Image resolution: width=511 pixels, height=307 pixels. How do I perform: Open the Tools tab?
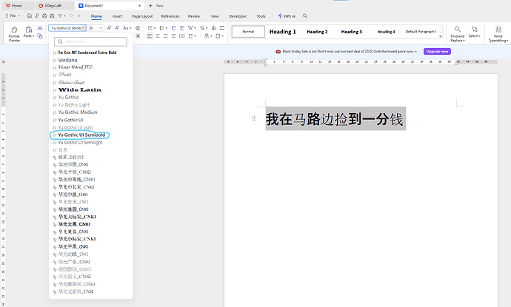click(x=261, y=16)
